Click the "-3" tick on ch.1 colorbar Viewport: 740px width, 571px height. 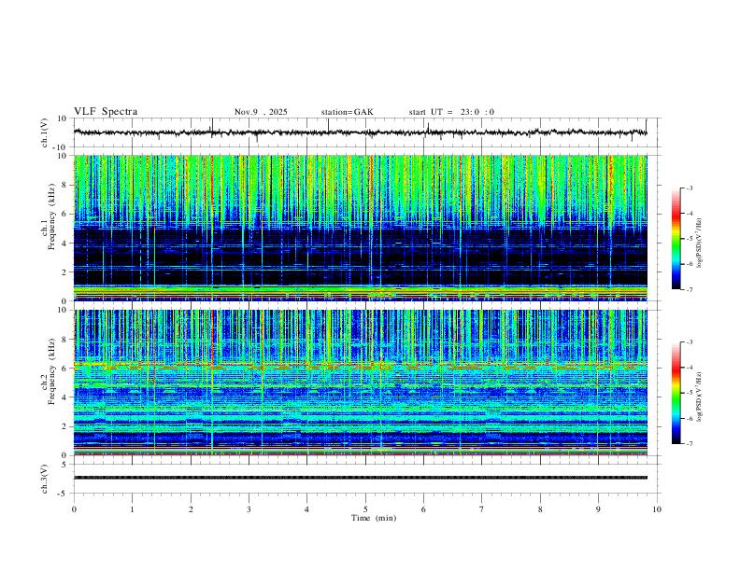689,188
